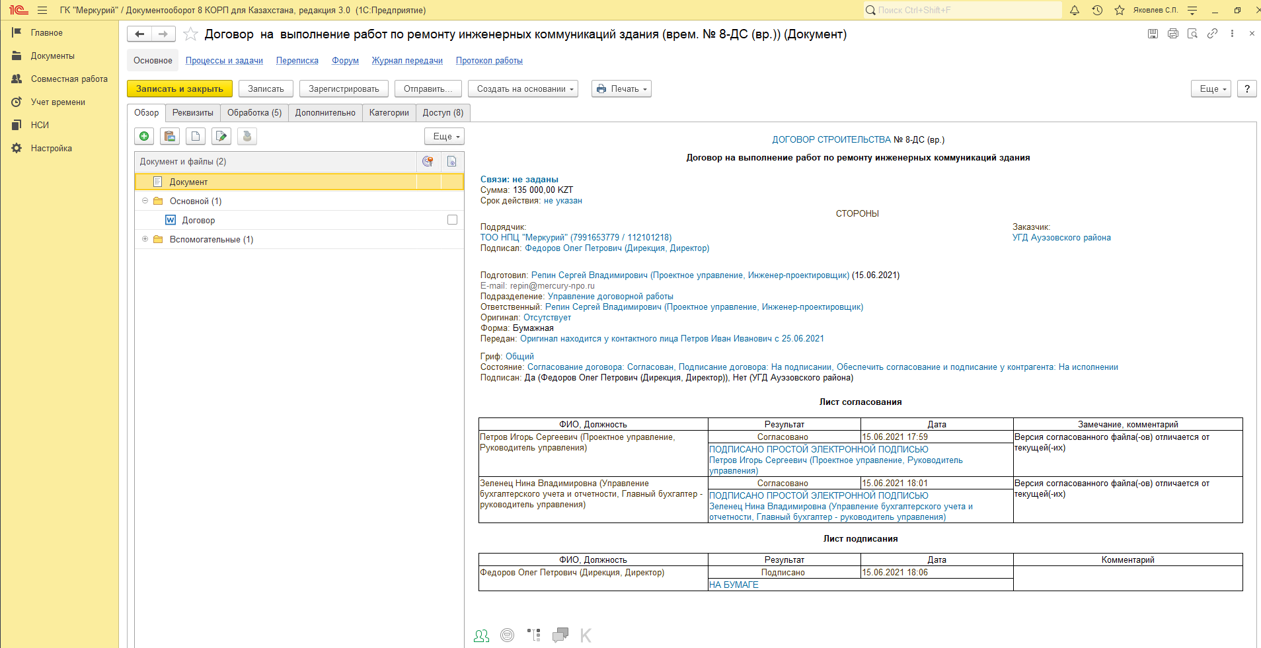
Task: Click the printer icon in document header
Action: (1172, 34)
